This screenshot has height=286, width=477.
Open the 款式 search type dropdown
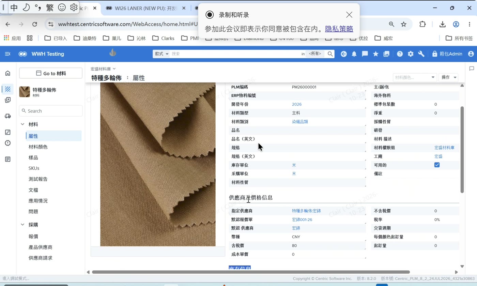tap(162, 54)
